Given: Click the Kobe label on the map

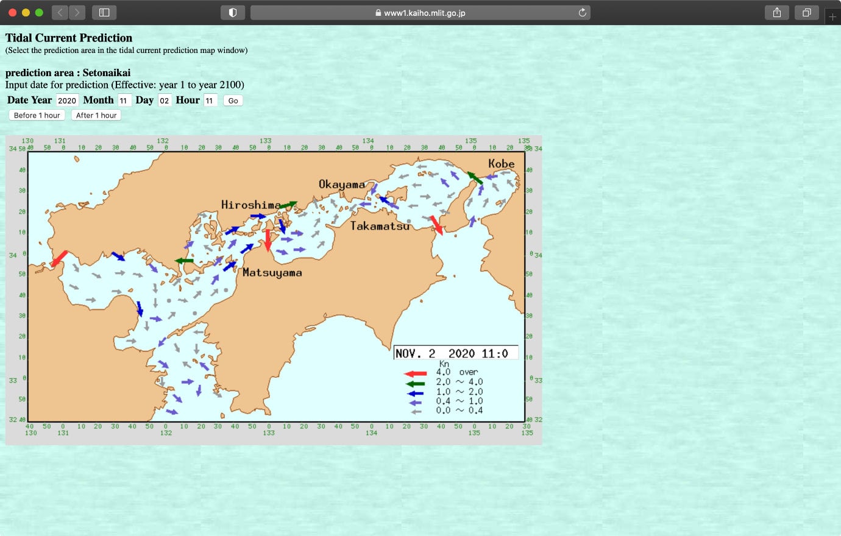Looking at the screenshot, I should click(501, 163).
